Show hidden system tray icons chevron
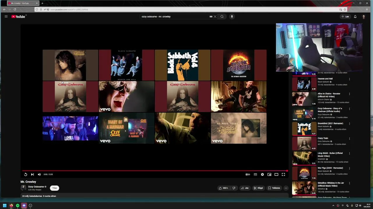 [x=333, y=206]
